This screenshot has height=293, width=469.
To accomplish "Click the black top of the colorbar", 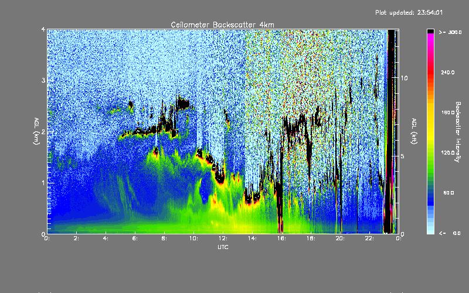I will point(430,31).
